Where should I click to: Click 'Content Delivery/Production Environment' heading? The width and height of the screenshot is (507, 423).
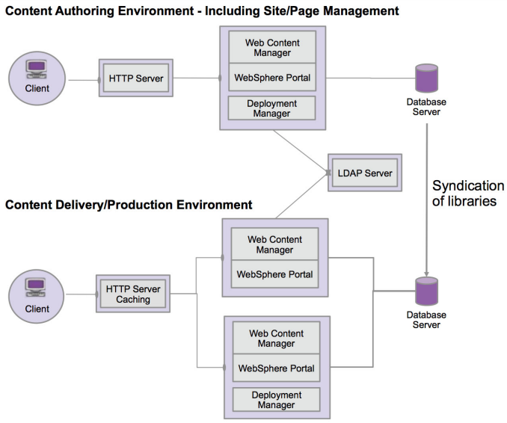point(129,205)
